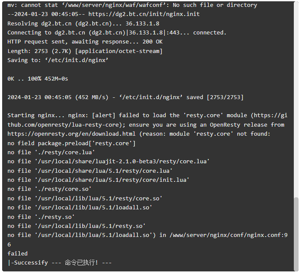This screenshot has height=274, width=302.
Task: Click the '|-Successify --- 命令已执行!' line
Action: tap(59, 263)
